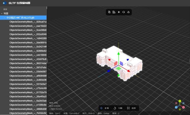Screen dimensions: 190x115
Task: Select mesh item ending in ceb16846
Action: point(28,55)
